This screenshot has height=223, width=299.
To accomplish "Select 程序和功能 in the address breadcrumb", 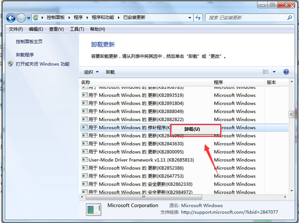I will pos(103,17).
